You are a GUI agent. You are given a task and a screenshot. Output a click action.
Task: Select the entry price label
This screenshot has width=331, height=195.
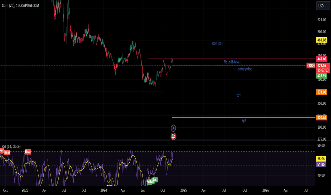(x=245, y=69)
